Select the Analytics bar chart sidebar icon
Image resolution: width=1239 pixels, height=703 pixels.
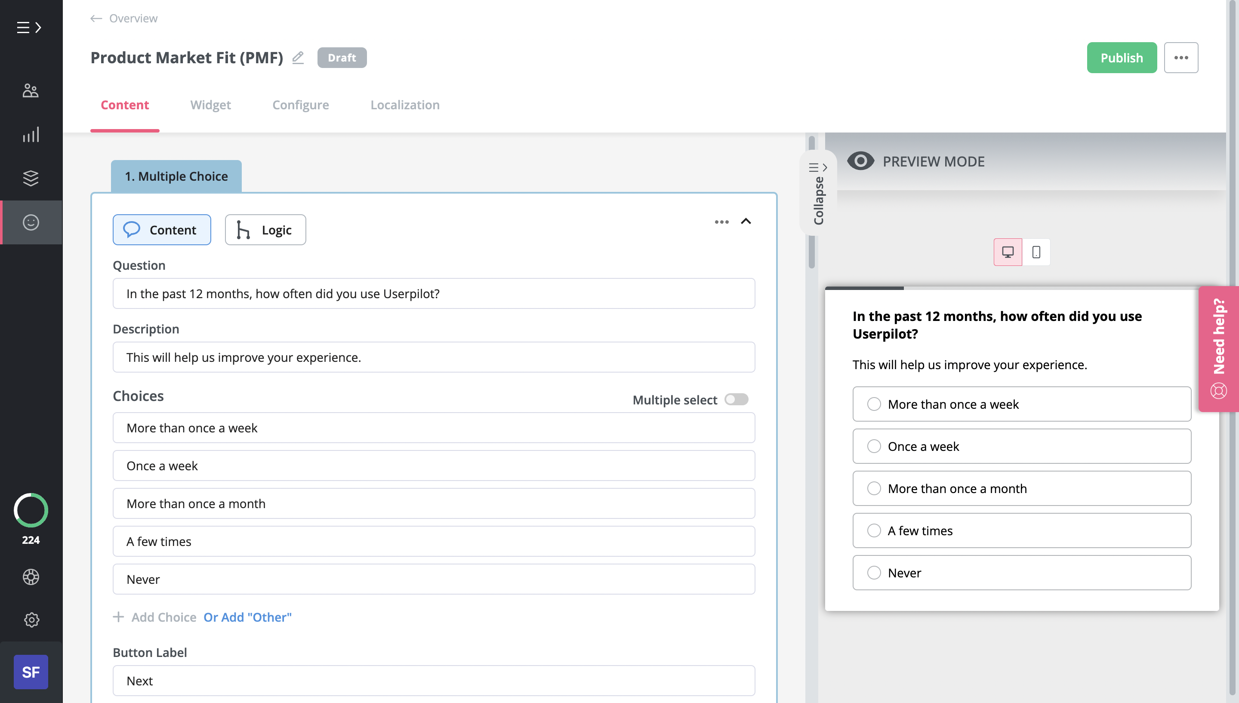pyautogui.click(x=31, y=135)
